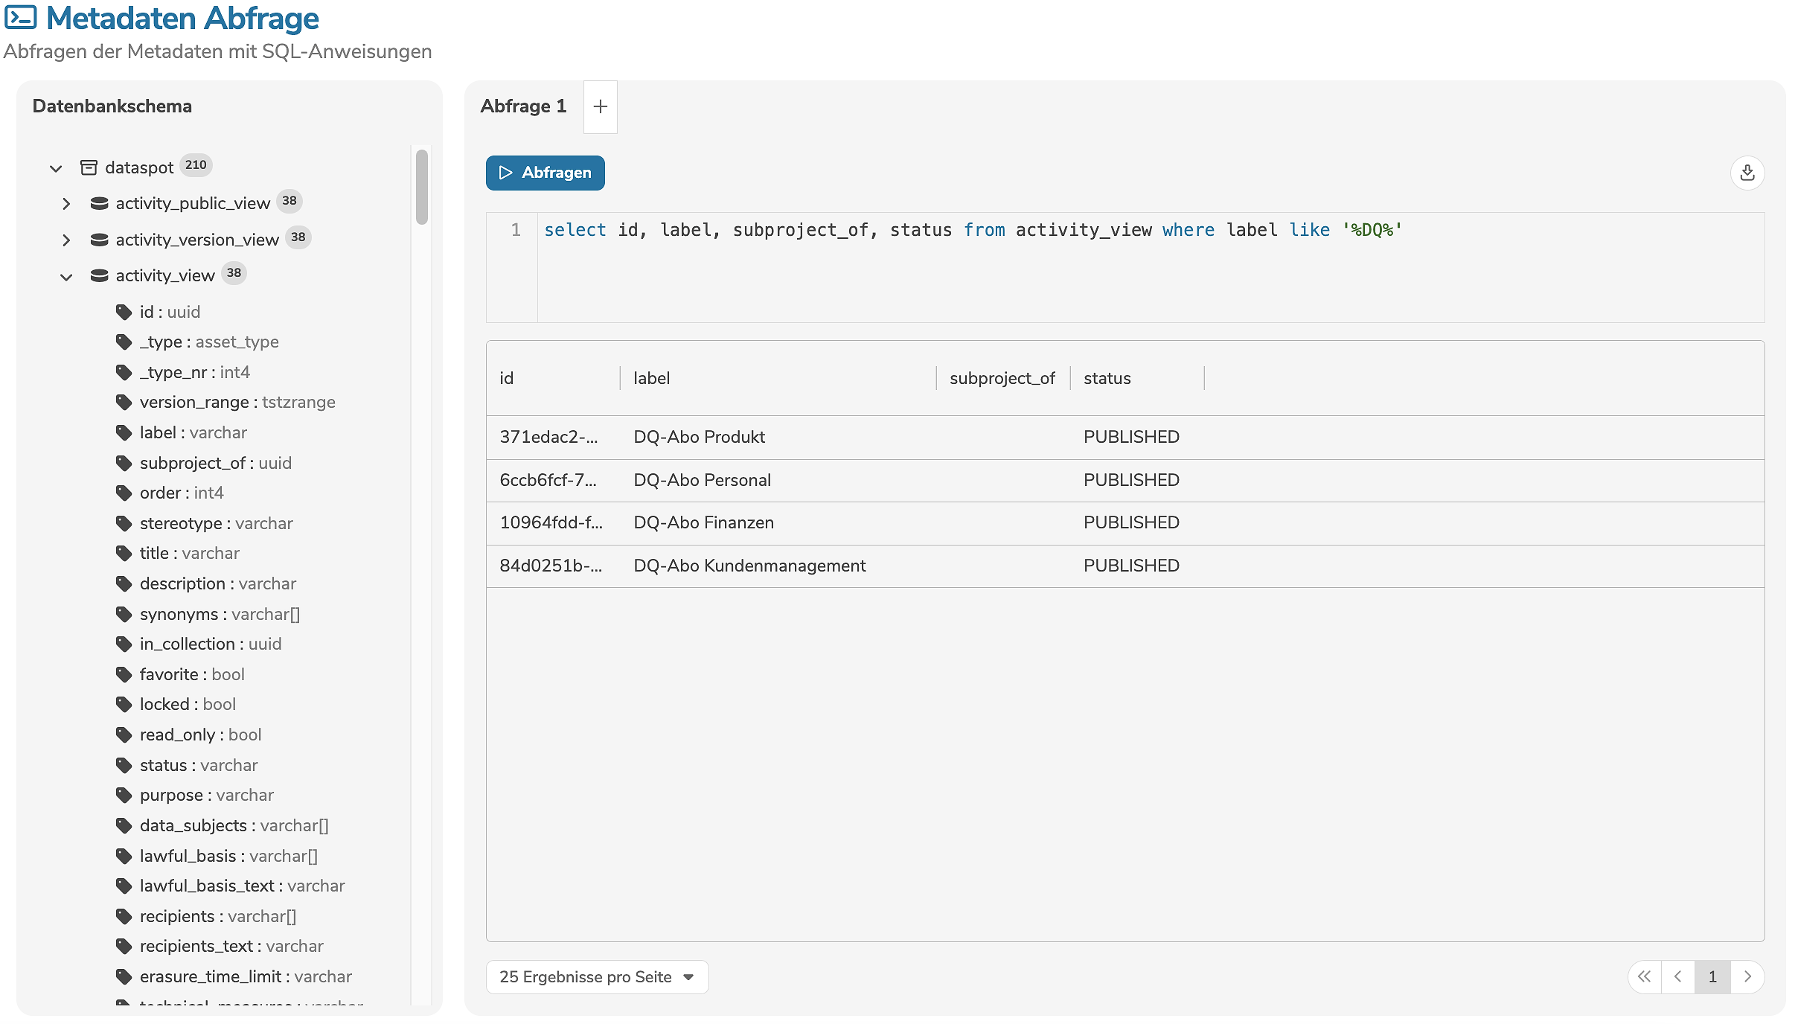Go to first page with double-chevron icon
Screen dimensions: 1798x1024
(1644, 976)
